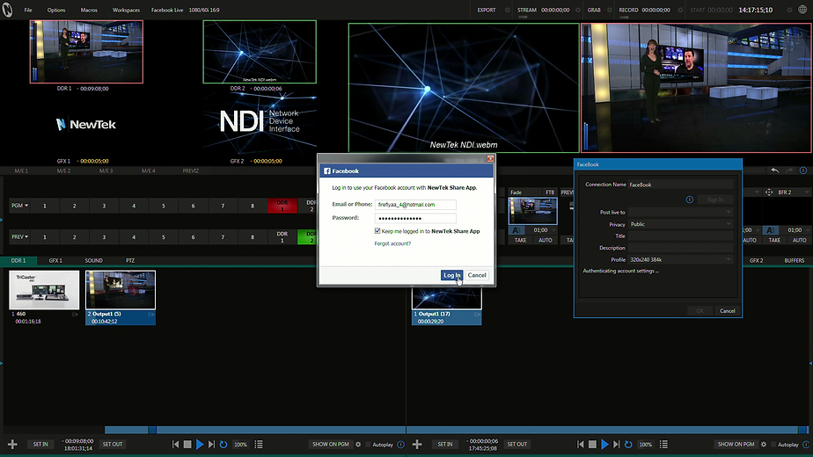
Task: Click the NewTek logo icon top-left
Action: (x=7, y=10)
